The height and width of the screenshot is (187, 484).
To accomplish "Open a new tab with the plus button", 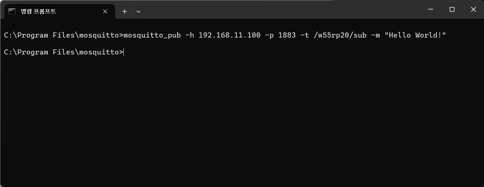I will pyautogui.click(x=125, y=11).
